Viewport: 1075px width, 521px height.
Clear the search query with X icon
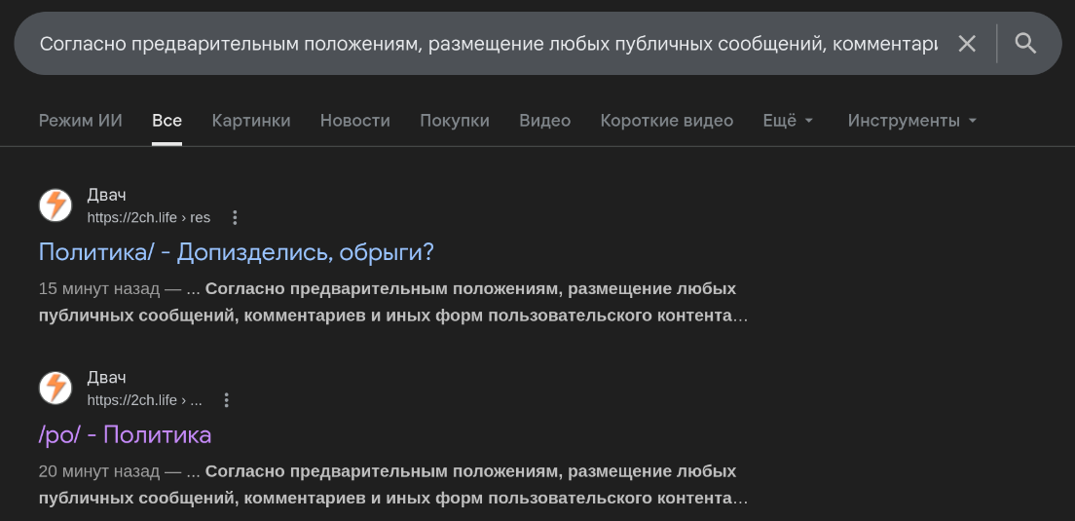[x=967, y=44]
